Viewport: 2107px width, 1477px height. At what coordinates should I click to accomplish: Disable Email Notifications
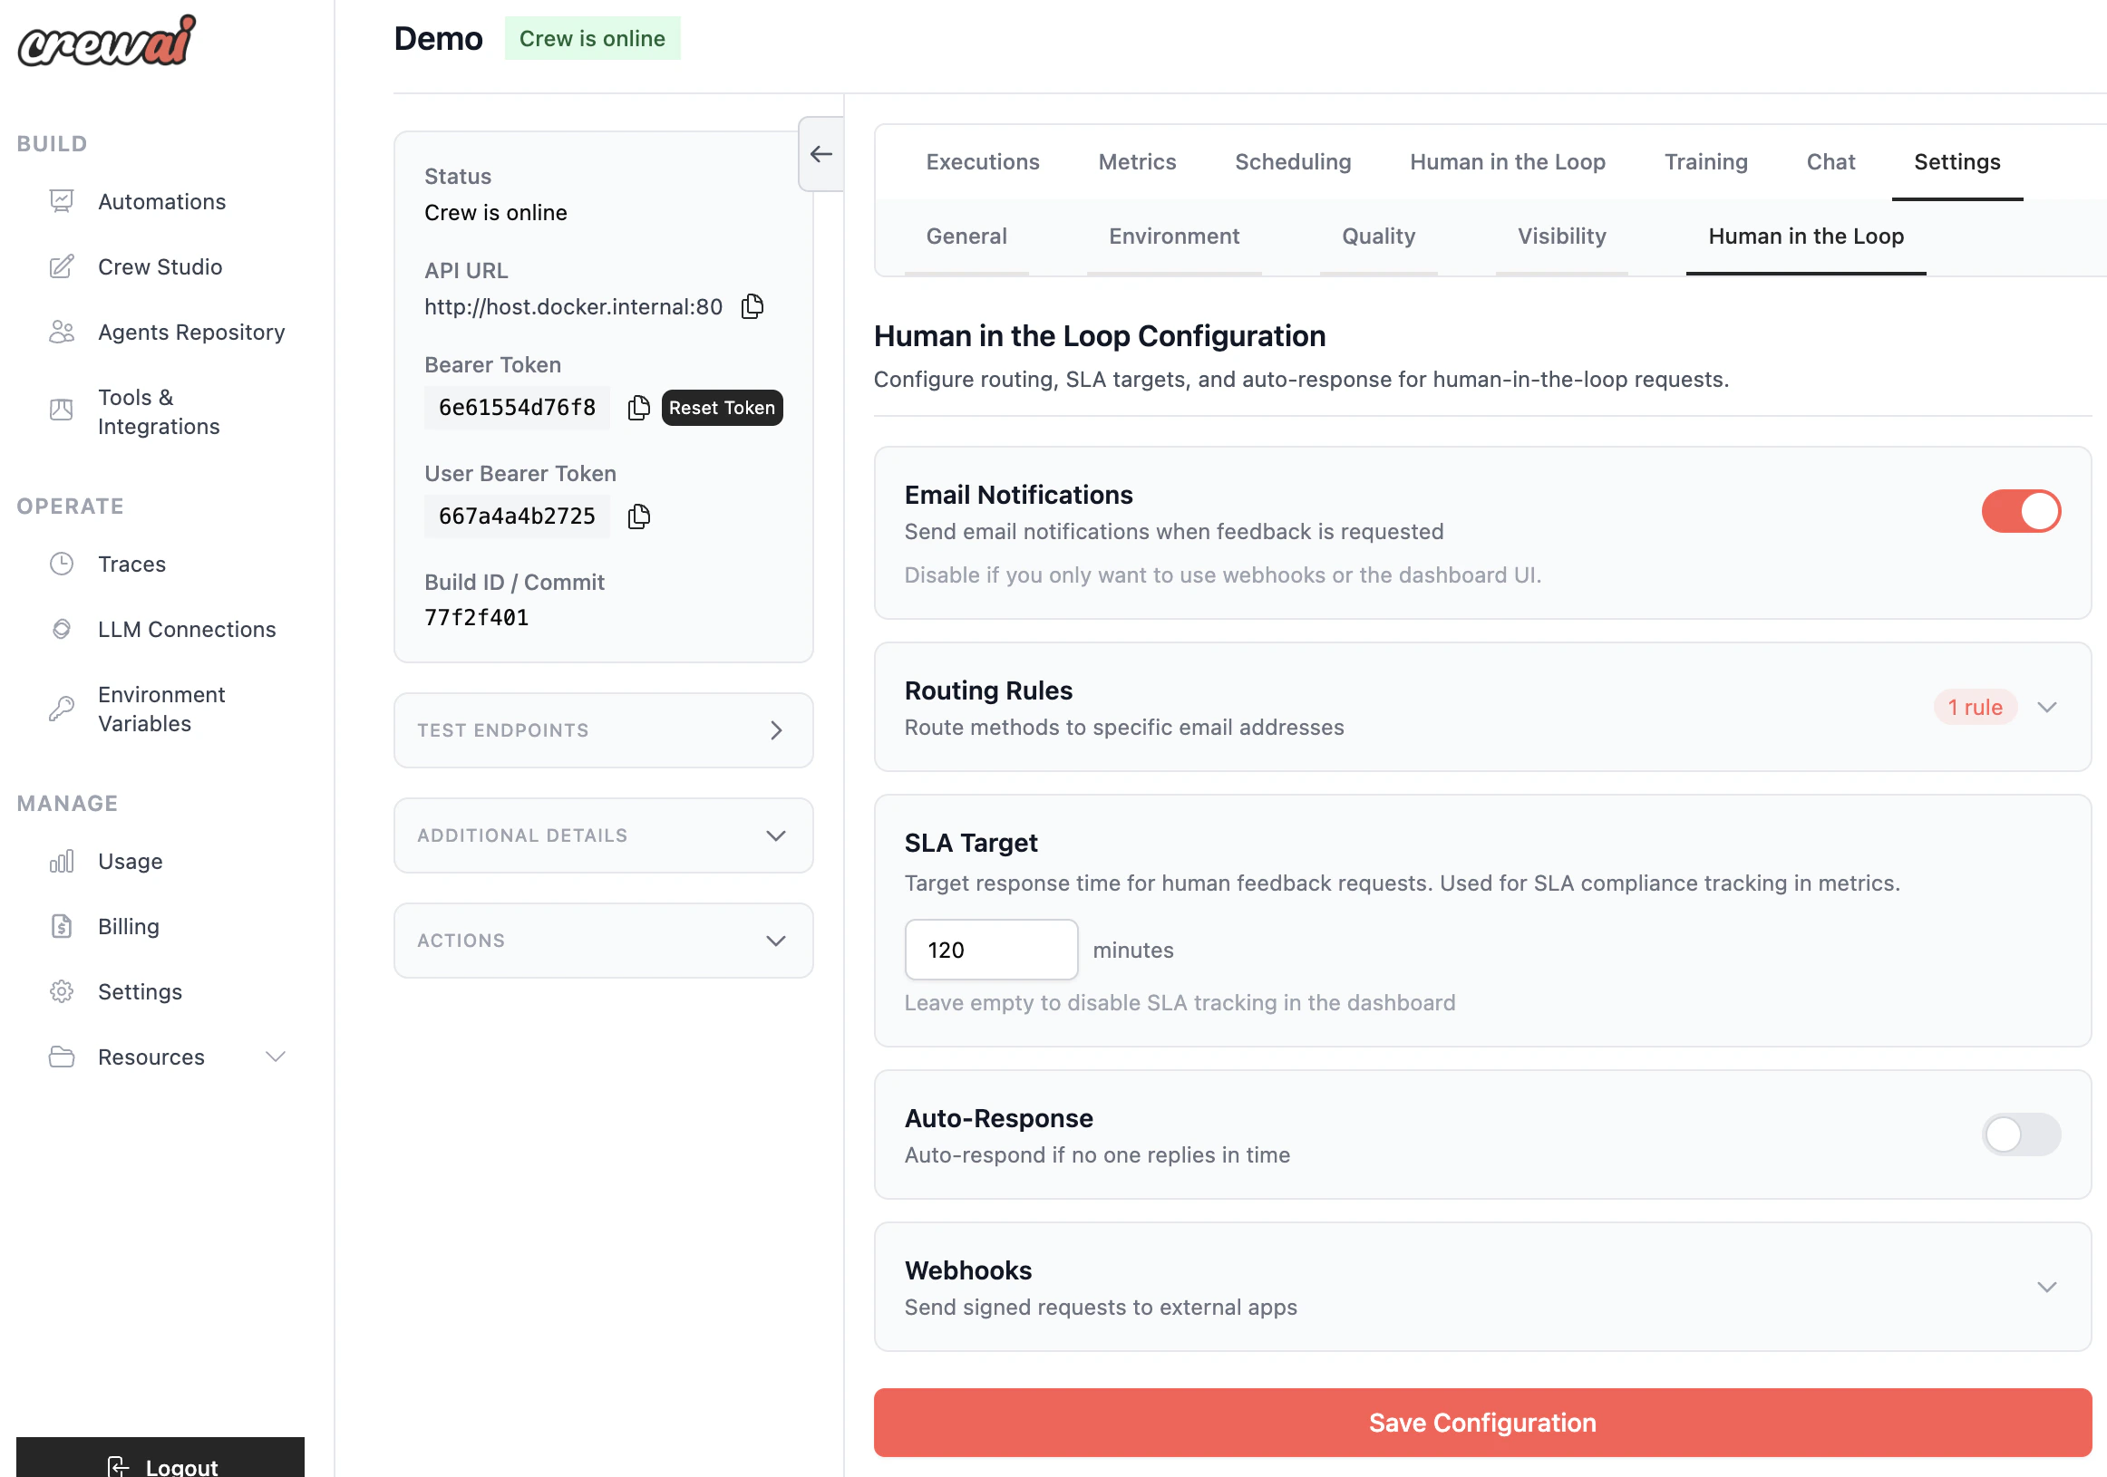coord(2021,512)
